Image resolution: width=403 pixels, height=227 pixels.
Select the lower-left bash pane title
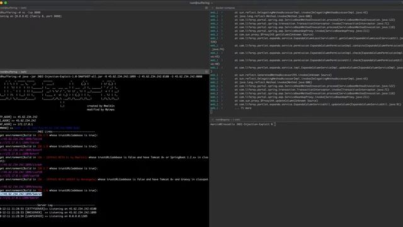[13, 72]
